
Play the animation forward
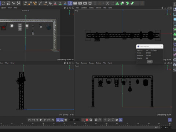(x=41, y=120)
